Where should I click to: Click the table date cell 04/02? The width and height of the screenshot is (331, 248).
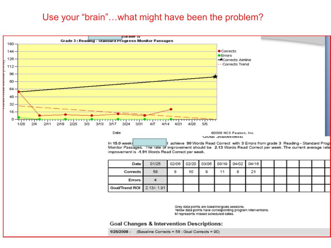(x=238, y=164)
